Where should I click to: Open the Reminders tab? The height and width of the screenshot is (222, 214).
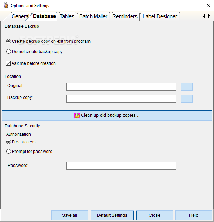[x=125, y=16]
